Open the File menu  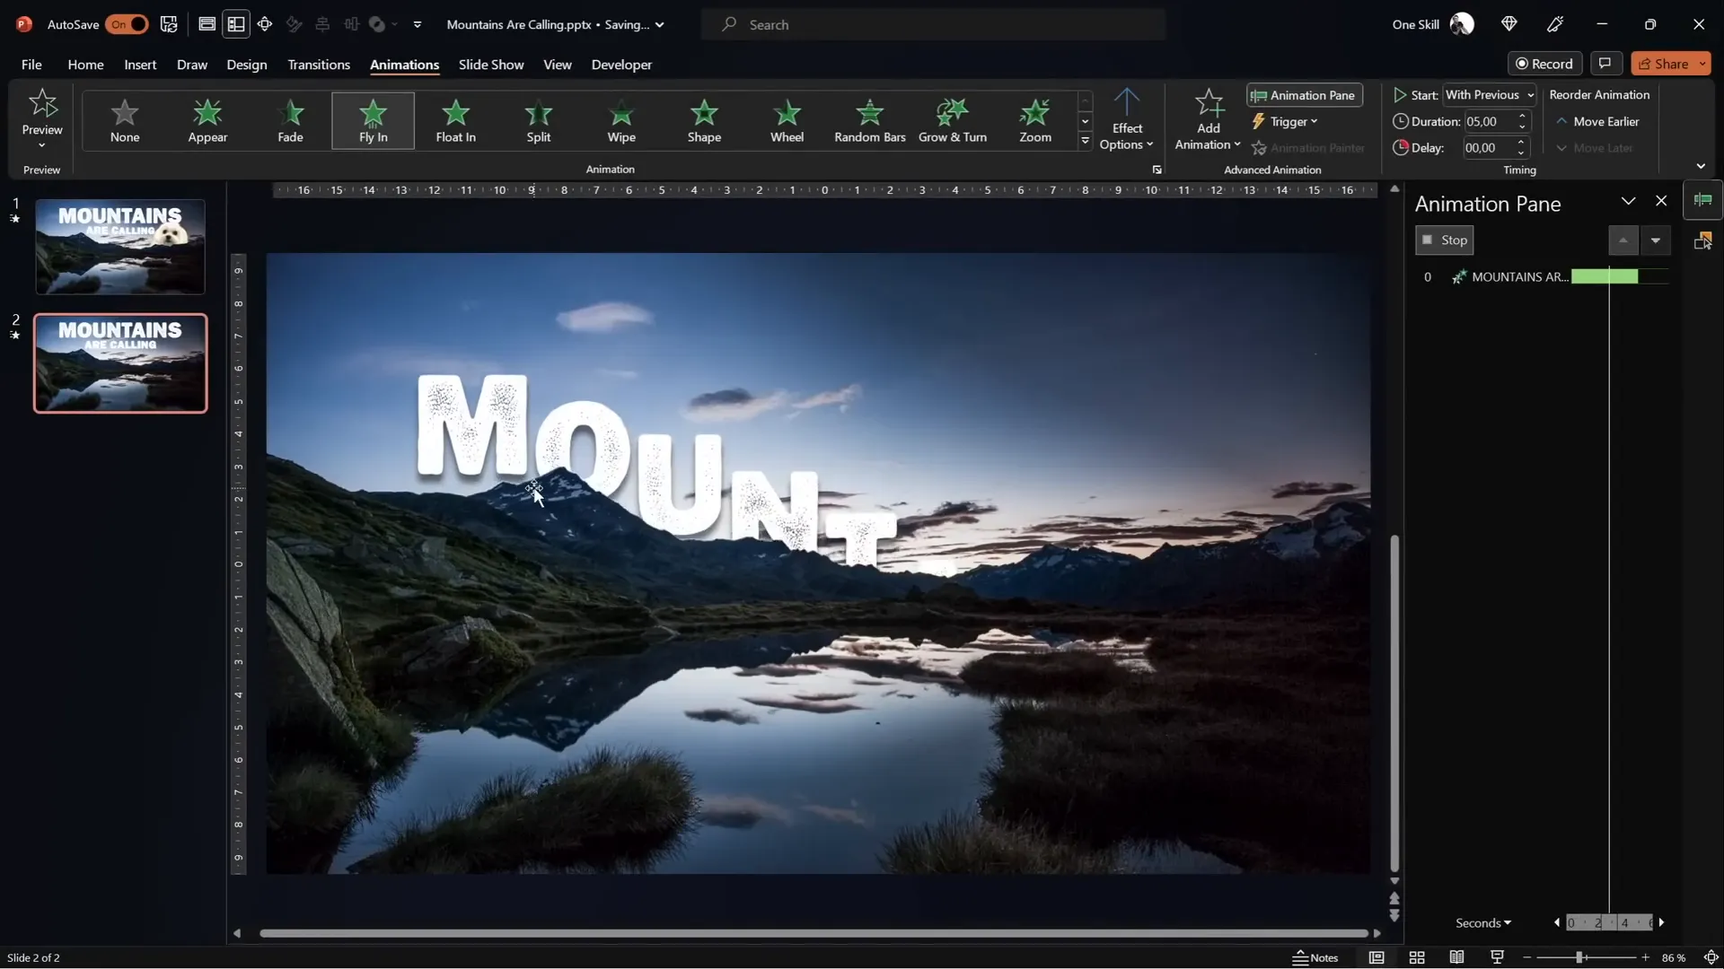click(x=31, y=65)
